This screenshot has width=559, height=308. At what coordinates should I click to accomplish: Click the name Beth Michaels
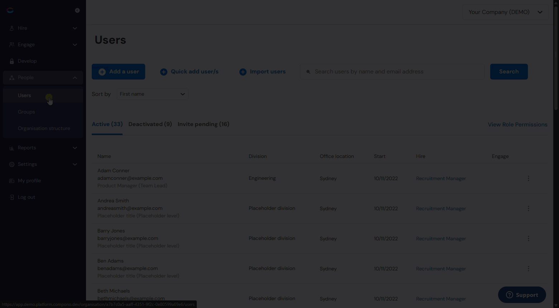(114, 291)
